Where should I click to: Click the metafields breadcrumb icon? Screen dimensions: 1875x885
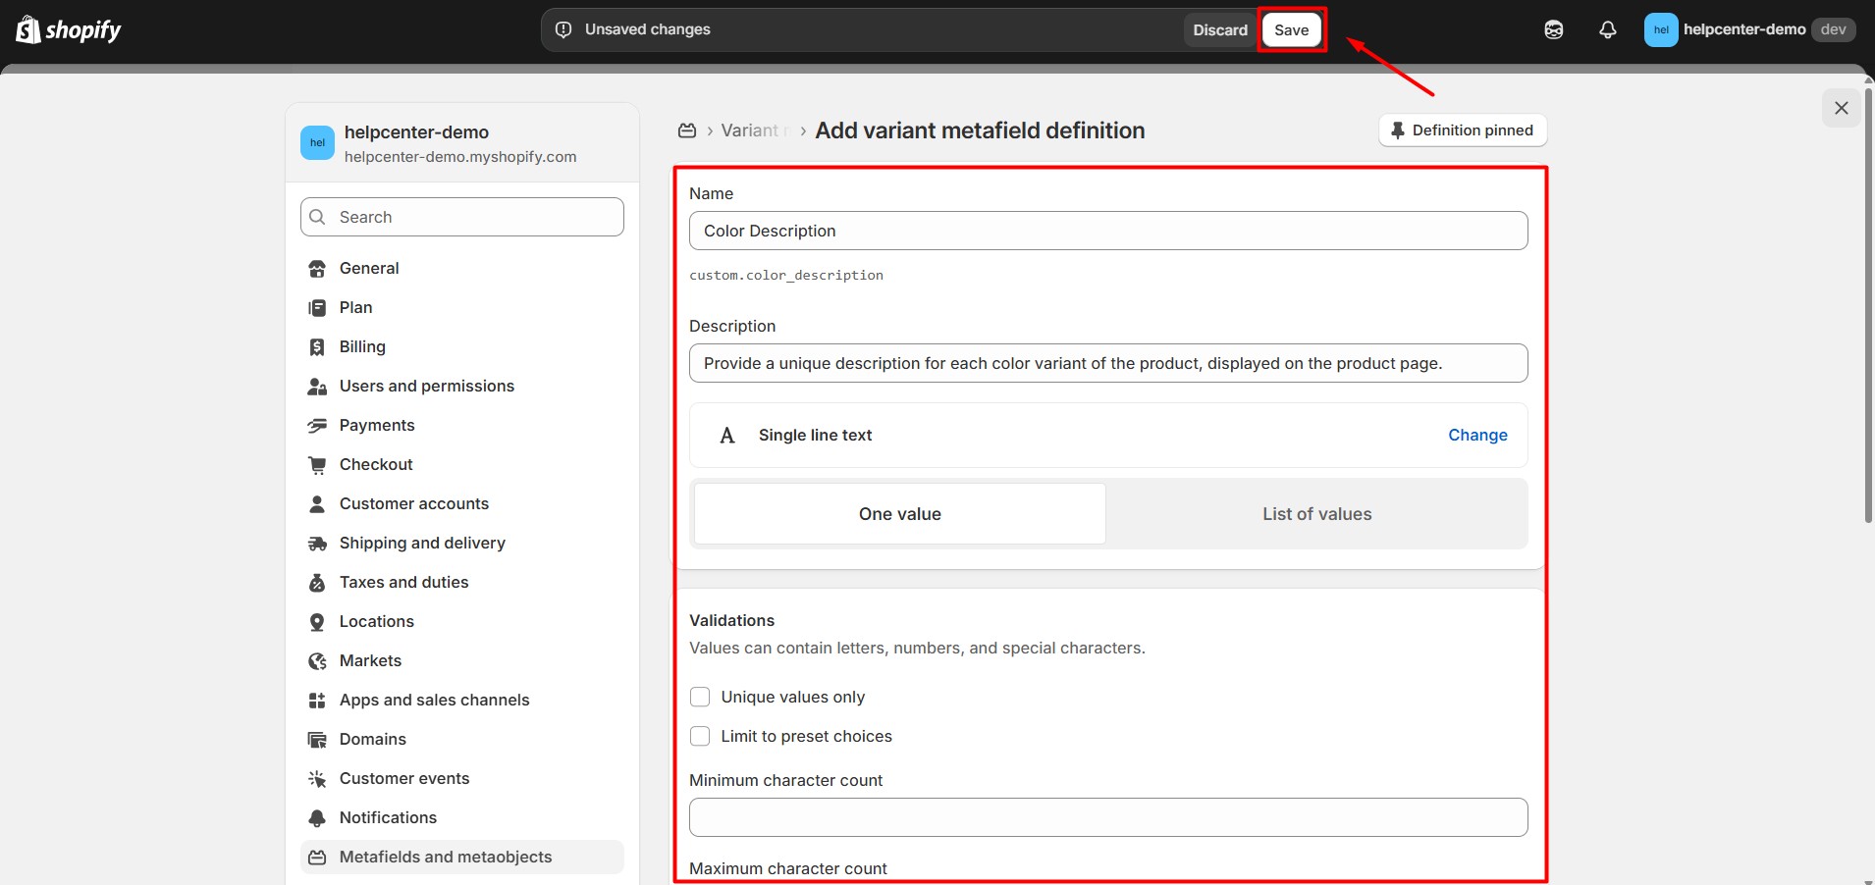pos(687,130)
